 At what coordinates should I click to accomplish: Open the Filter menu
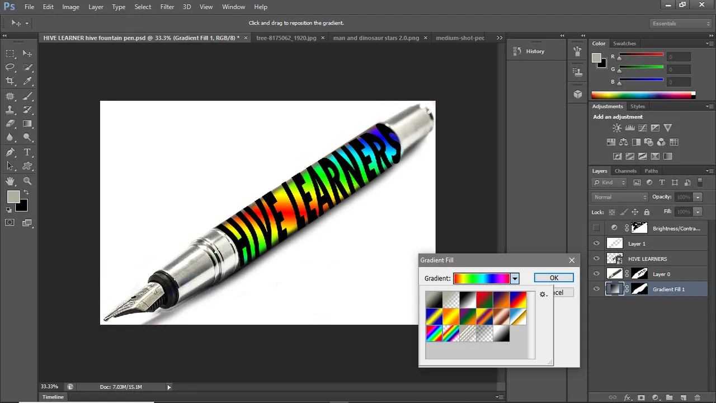(167, 7)
